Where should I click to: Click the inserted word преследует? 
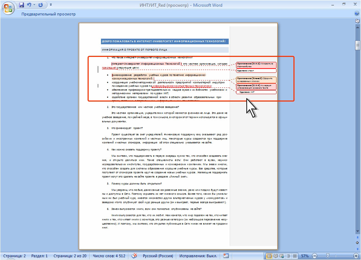(x=109, y=67)
